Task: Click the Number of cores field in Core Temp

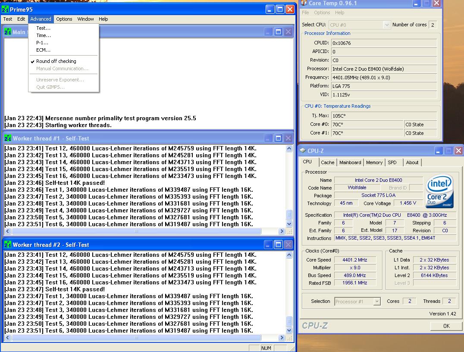Action: [433, 25]
